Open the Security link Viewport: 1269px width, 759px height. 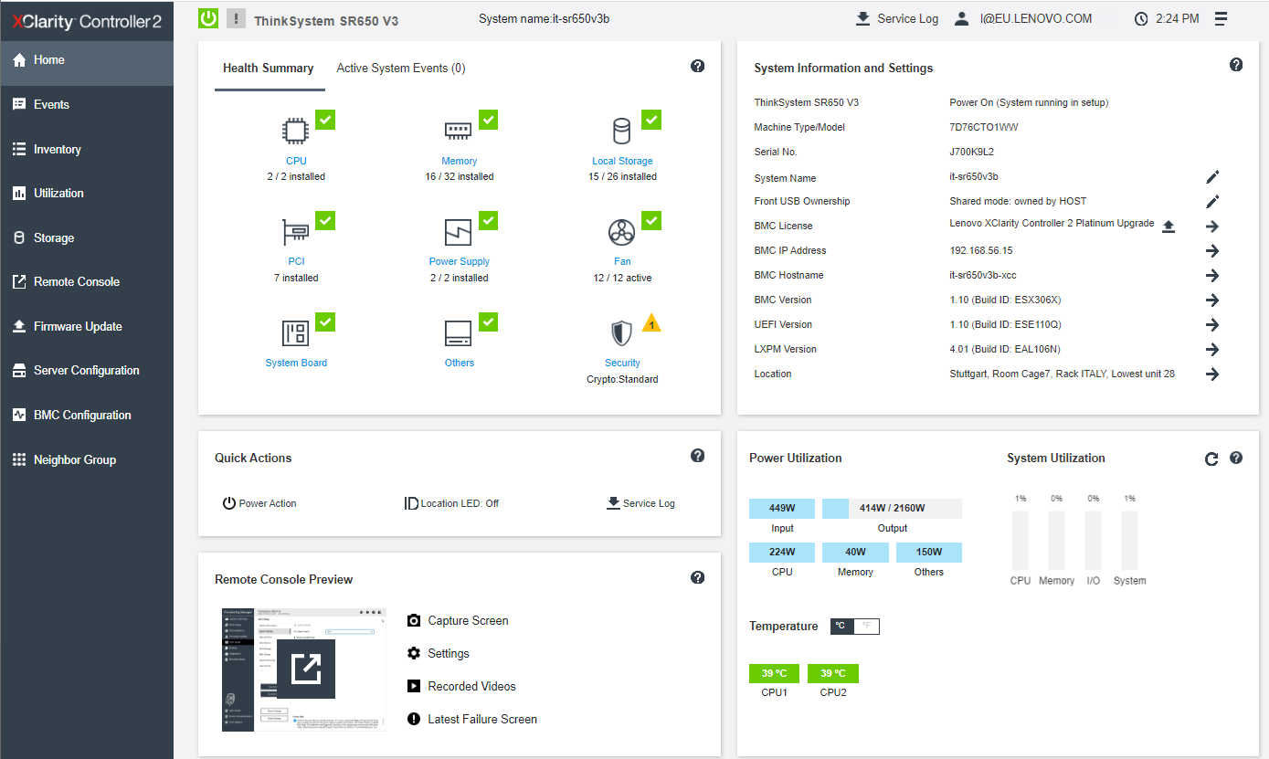click(x=622, y=363)
